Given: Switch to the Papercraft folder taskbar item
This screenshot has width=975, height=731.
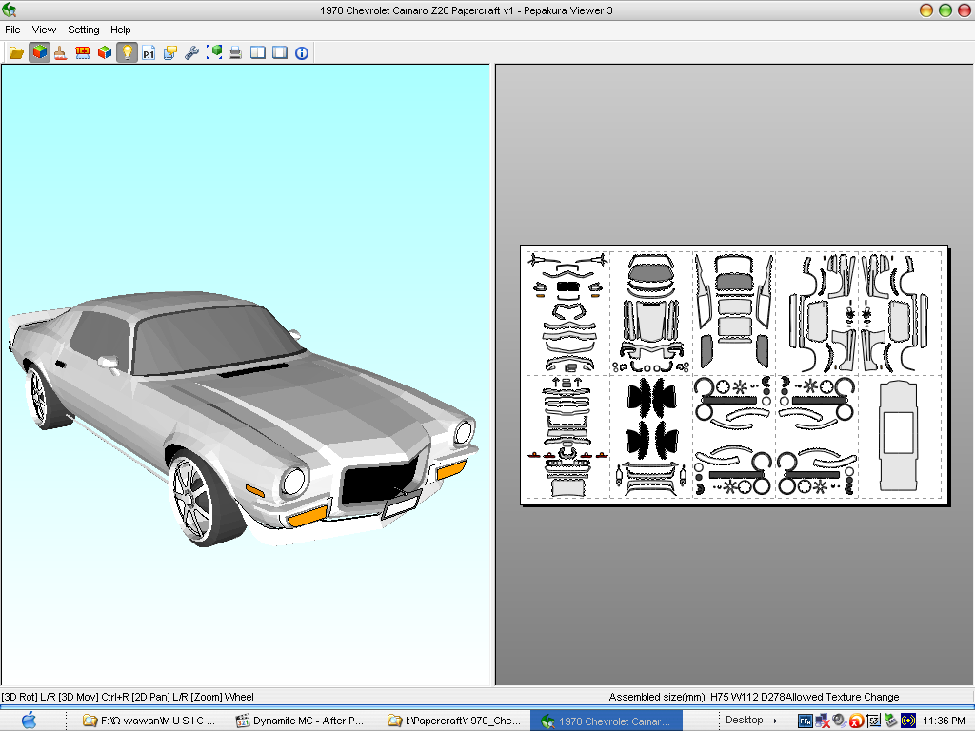Looking at the screenshot, I should pos(454,721).
